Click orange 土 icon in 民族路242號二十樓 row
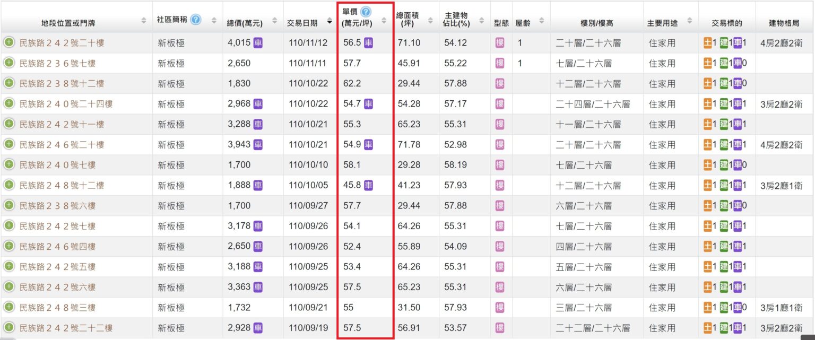 [x=708, y=43]
